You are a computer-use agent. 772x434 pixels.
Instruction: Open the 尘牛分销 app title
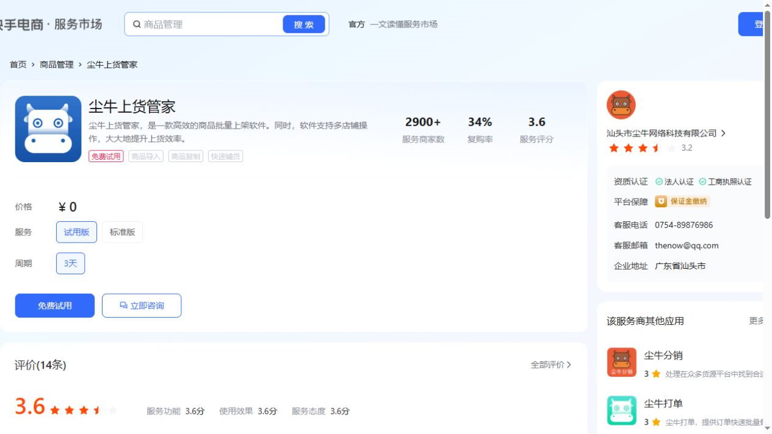tap(663, 355)
